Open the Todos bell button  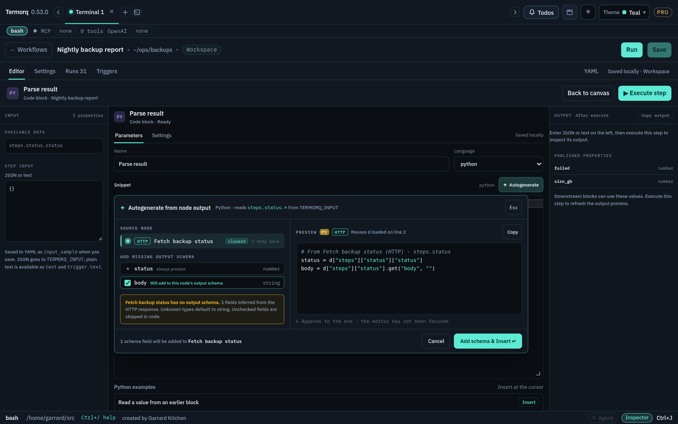point(541,13)
